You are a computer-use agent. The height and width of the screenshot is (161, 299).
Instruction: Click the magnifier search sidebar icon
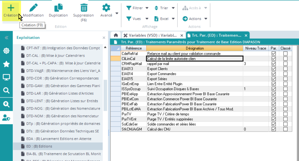6,90
